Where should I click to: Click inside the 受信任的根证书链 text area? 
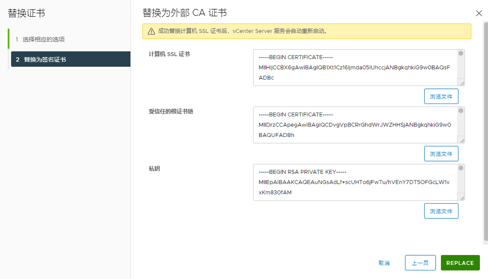pos(353,125)
